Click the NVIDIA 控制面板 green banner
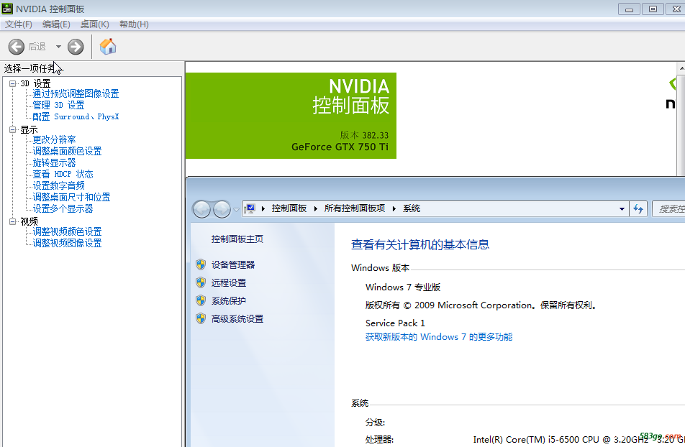Viewport: 685px width, 447px height. tap(291, 116)
